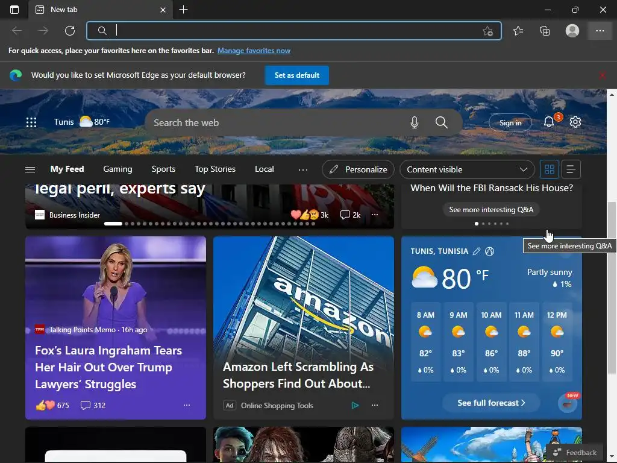
Task: Expand the Content visible dropdown
Action: click(x=467, y=169)
